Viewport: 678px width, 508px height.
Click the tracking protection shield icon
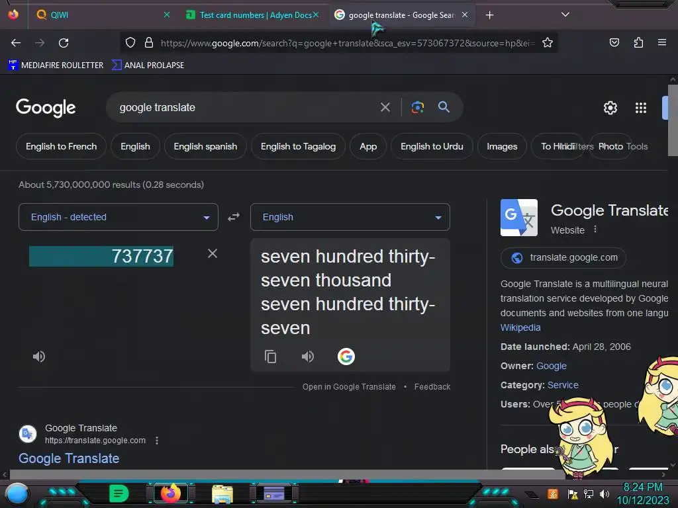point(130,43)
